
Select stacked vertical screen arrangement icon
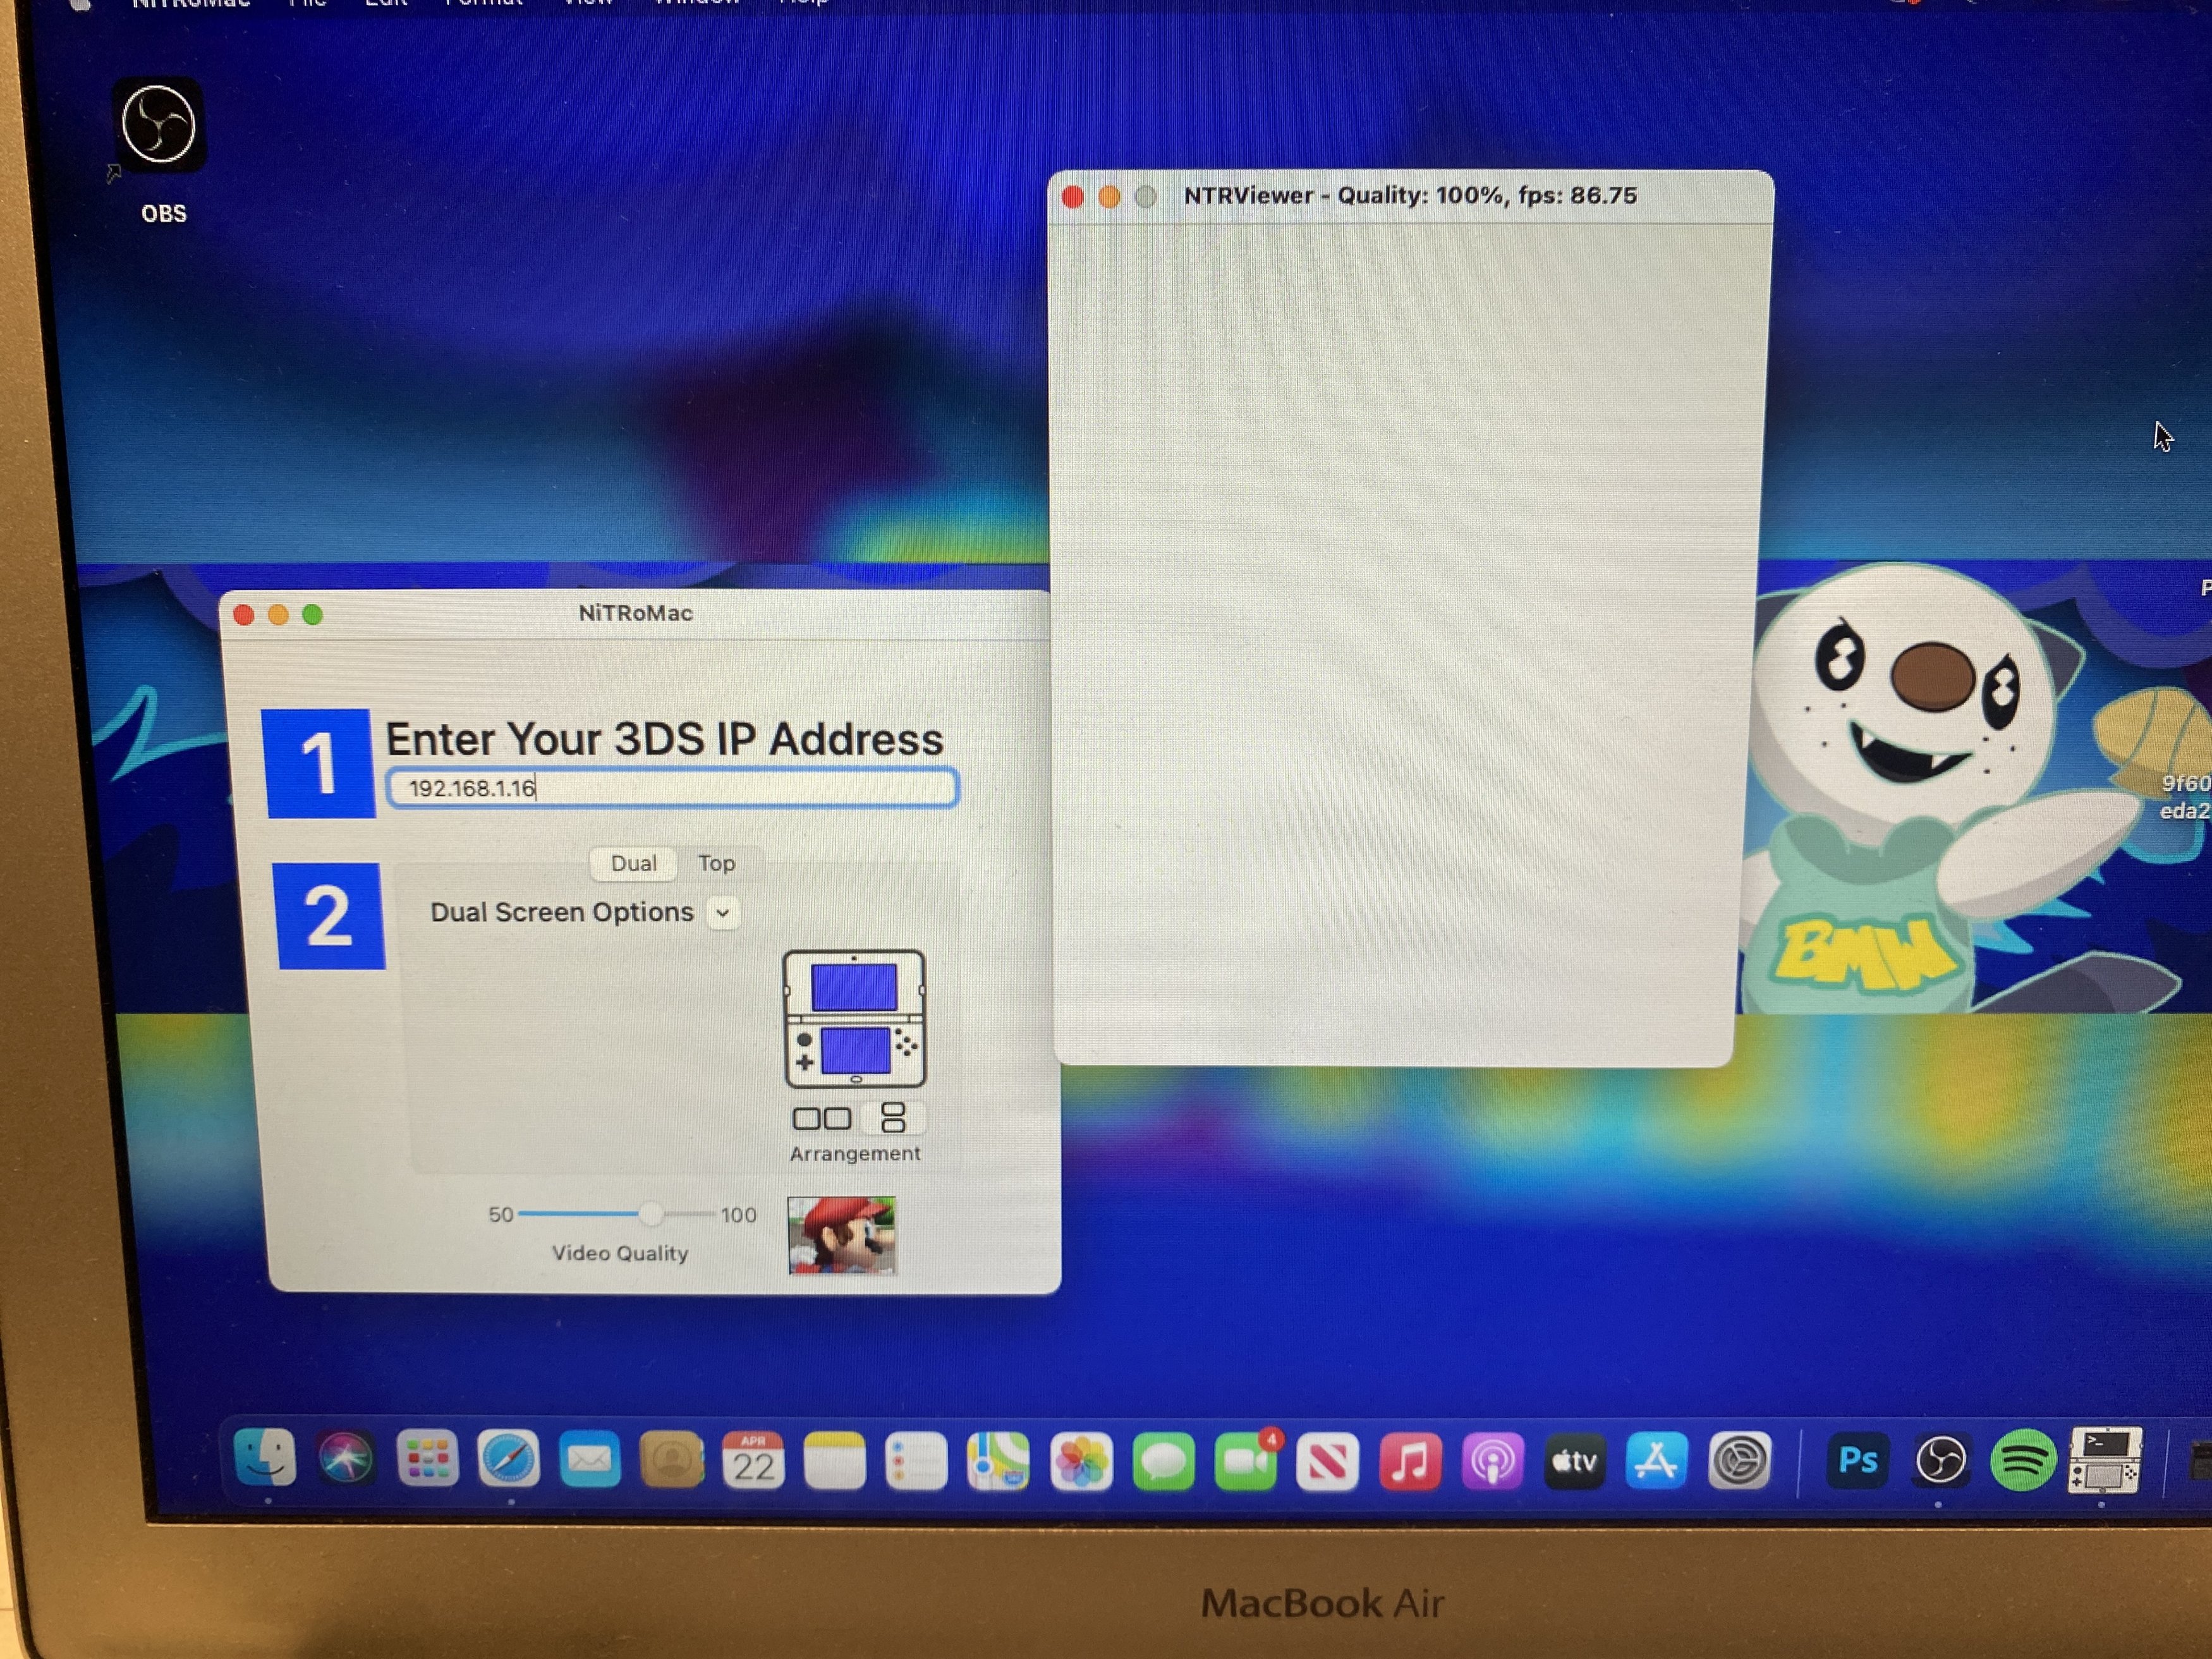(x=893, y=1117)
